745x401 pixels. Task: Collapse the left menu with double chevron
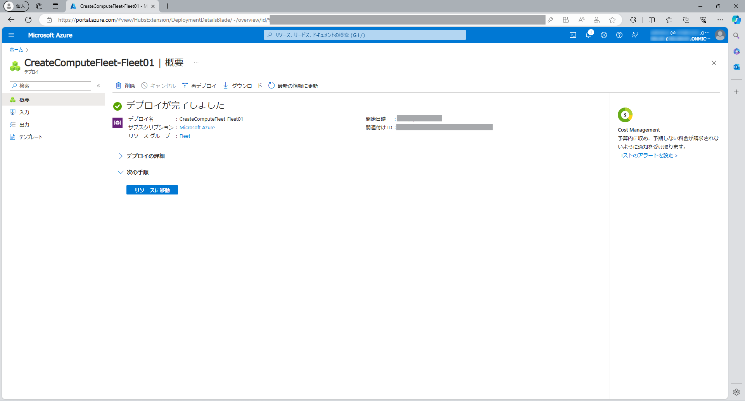pyautogui.click(x=99, y=86)
